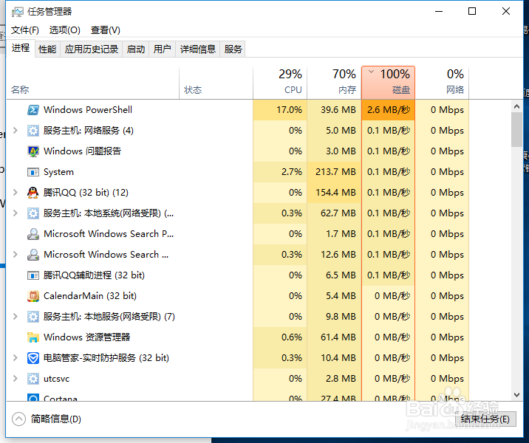Click the 0.6% CPU value

coord(292,337)
